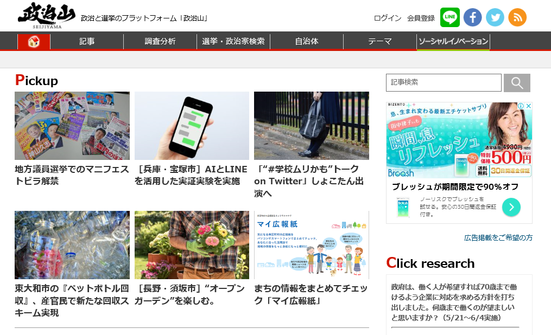The height and width of the screenshot is (335, 551).
Task: Close the Breash ad with X icon
Action: click(528, 106)
